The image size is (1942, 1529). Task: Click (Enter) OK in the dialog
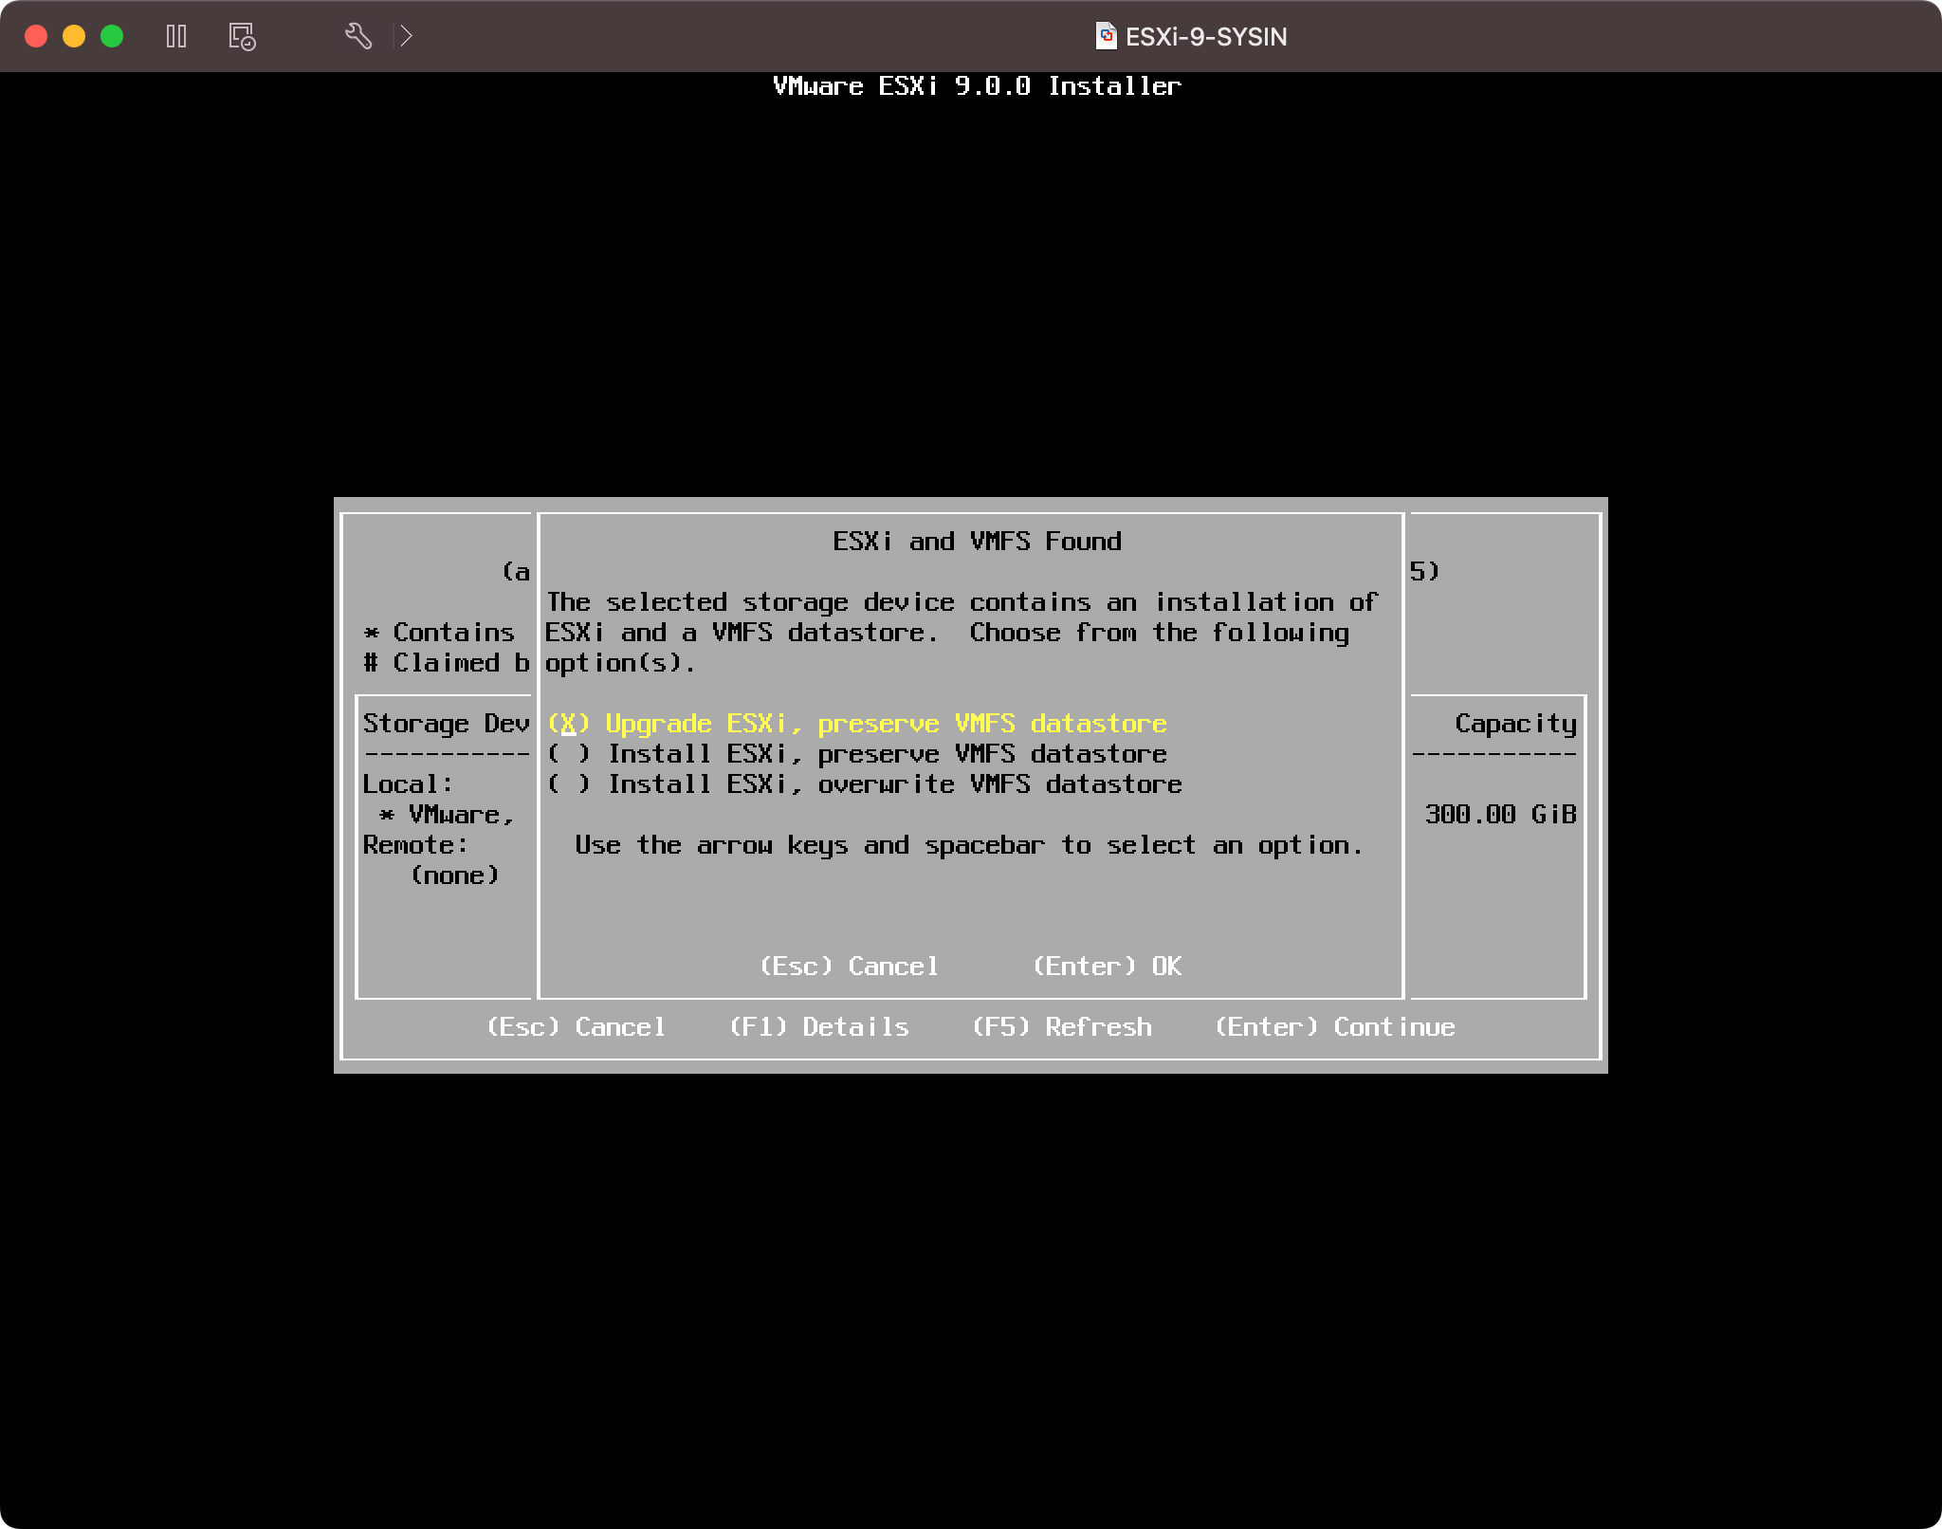(1107, 967)
